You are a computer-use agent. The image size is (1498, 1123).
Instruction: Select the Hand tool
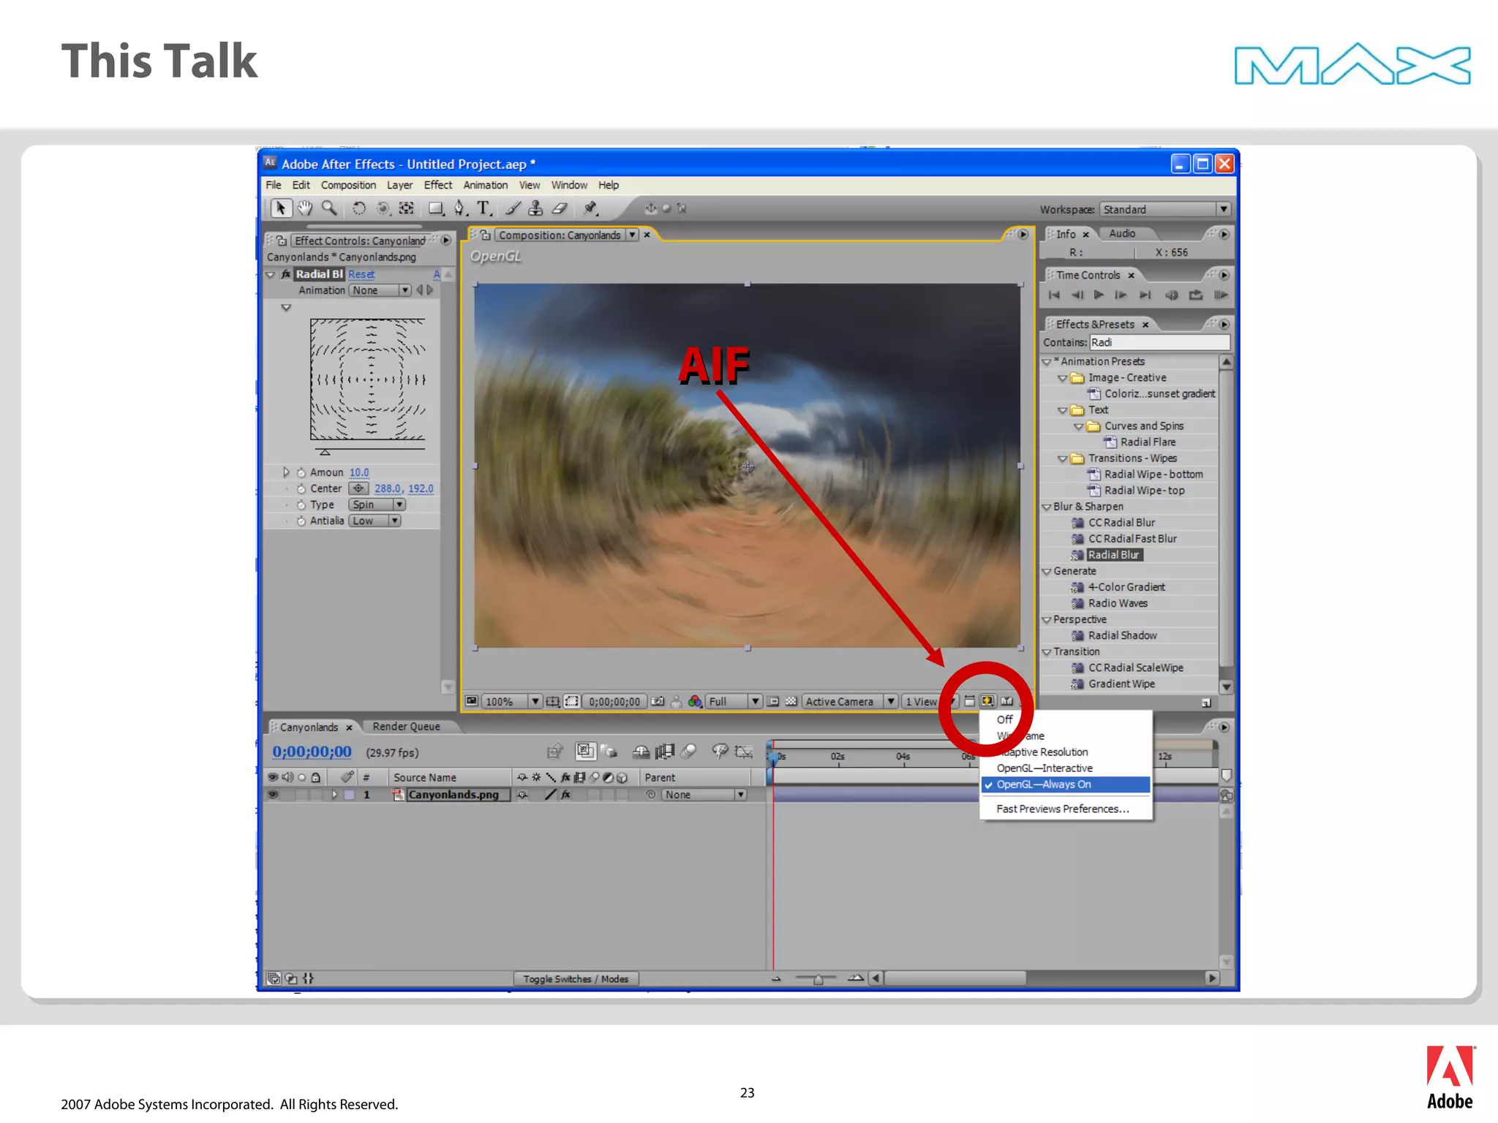pos(305,208)
